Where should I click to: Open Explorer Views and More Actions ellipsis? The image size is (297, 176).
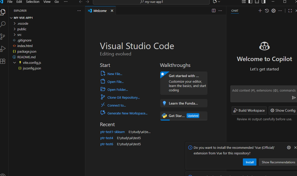(x=79, y=11)
